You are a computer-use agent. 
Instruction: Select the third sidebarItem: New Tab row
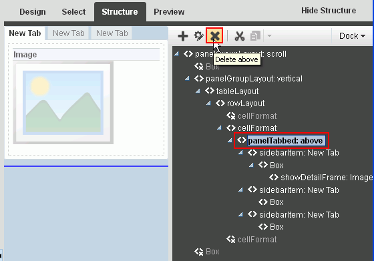click(299, 215)
